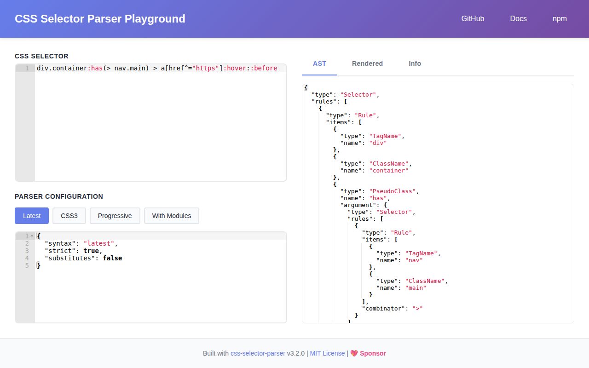Click the CSS Selector Parser Playground title
This screenshot has width=589, height=368.
(100, 19)
